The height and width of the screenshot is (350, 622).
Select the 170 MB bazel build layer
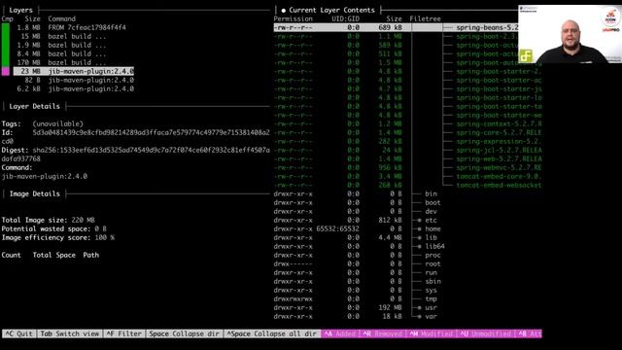coord(61,62)
